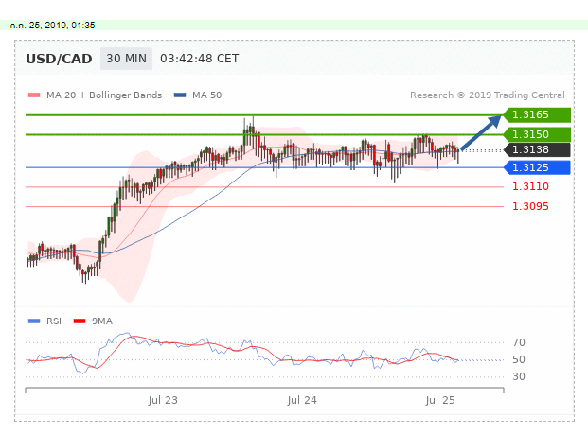This screenshot has width=588, height=434.
Task: Click the RSI 70 axis value
Action: tap(519, 342)
